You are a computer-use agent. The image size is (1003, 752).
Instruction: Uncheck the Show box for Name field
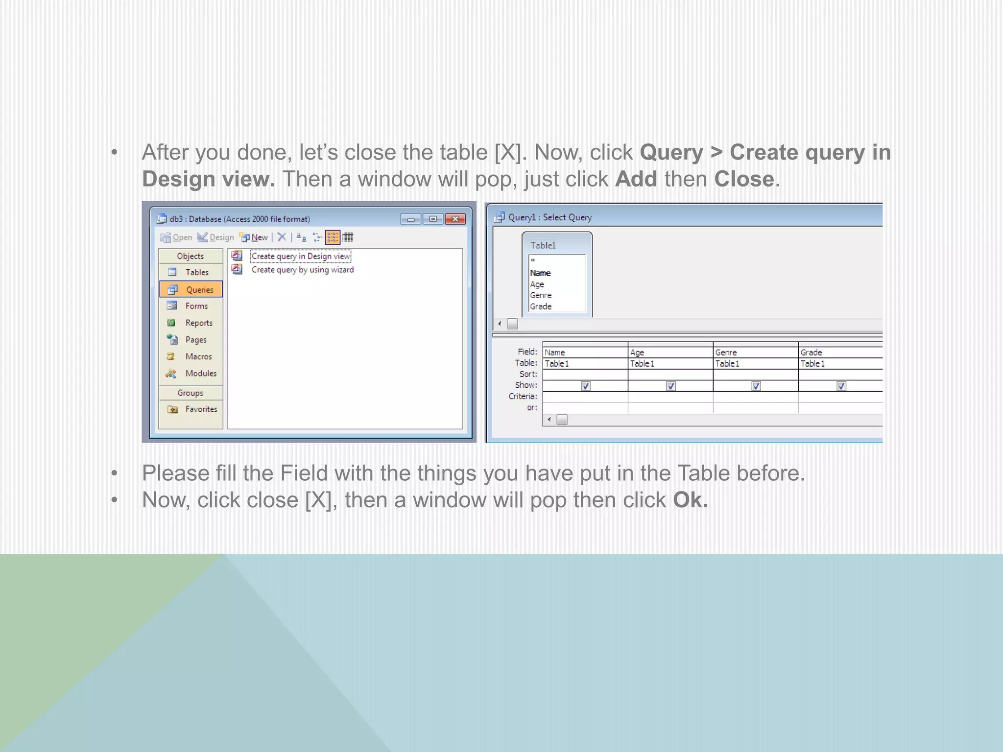[585, 386]
